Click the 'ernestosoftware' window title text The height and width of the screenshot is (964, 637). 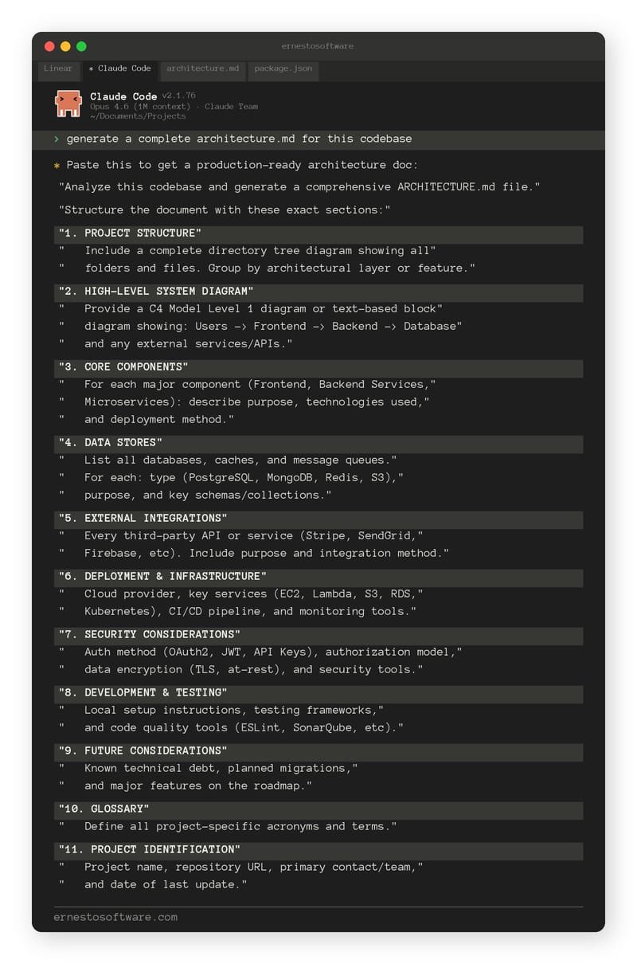tap(318, 46)
